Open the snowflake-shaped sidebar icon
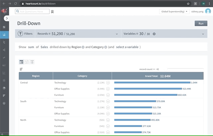This screenshot has height=136, width=213. click(4, 80)
